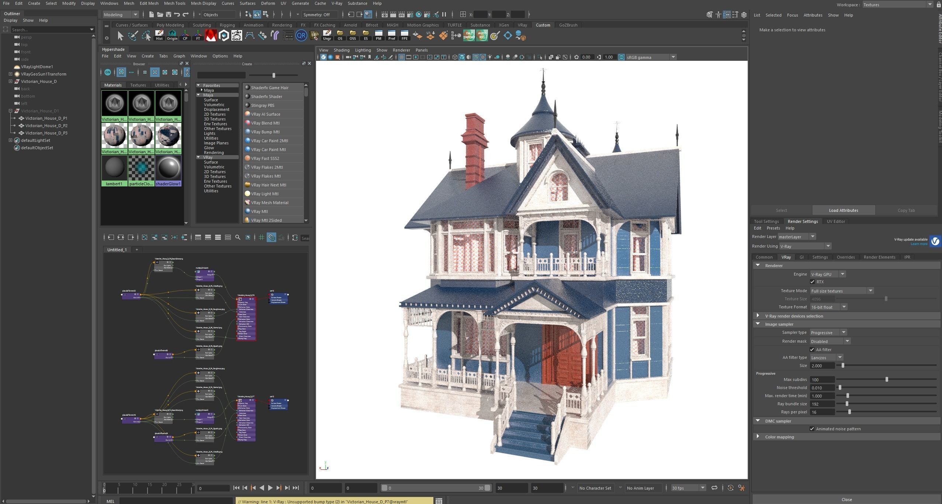Click the FT shelf icon
Image resolution: width=942 pixels, height=504 pixels.
tap(198, 35)
